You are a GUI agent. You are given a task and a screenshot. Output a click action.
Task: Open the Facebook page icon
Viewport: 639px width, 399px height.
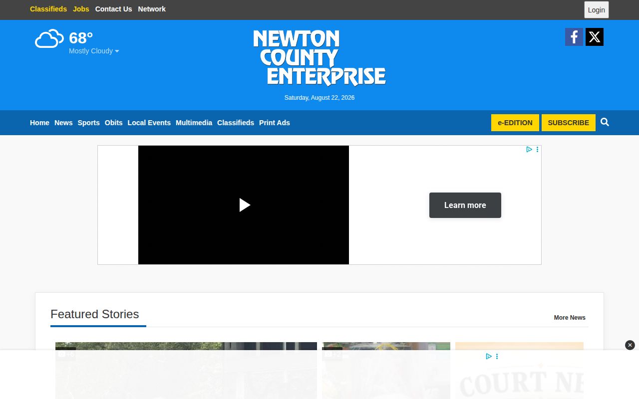[574, 37]
